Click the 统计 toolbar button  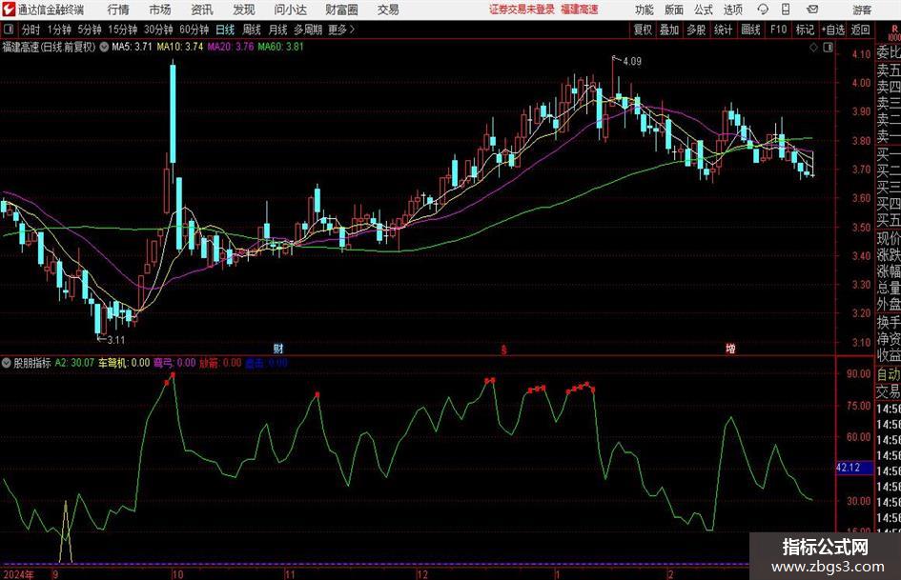coord(723,30)
